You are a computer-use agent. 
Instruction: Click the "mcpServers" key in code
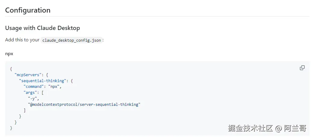29,75
